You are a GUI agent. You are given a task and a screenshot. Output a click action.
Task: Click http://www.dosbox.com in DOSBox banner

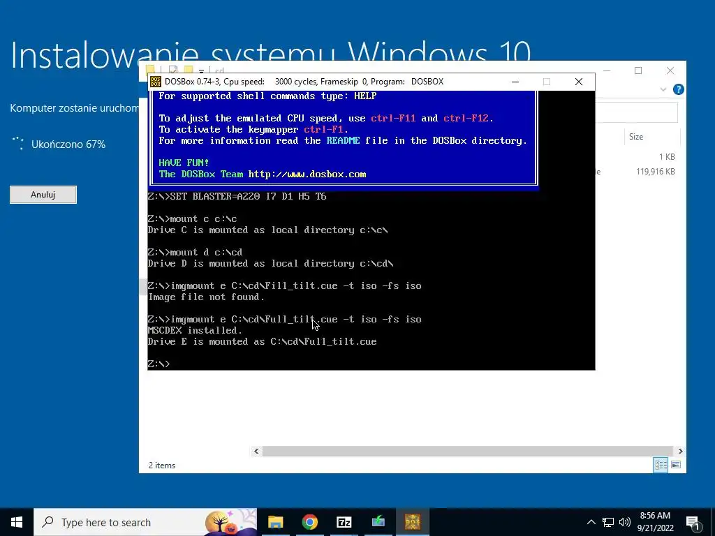pos(307,174)
